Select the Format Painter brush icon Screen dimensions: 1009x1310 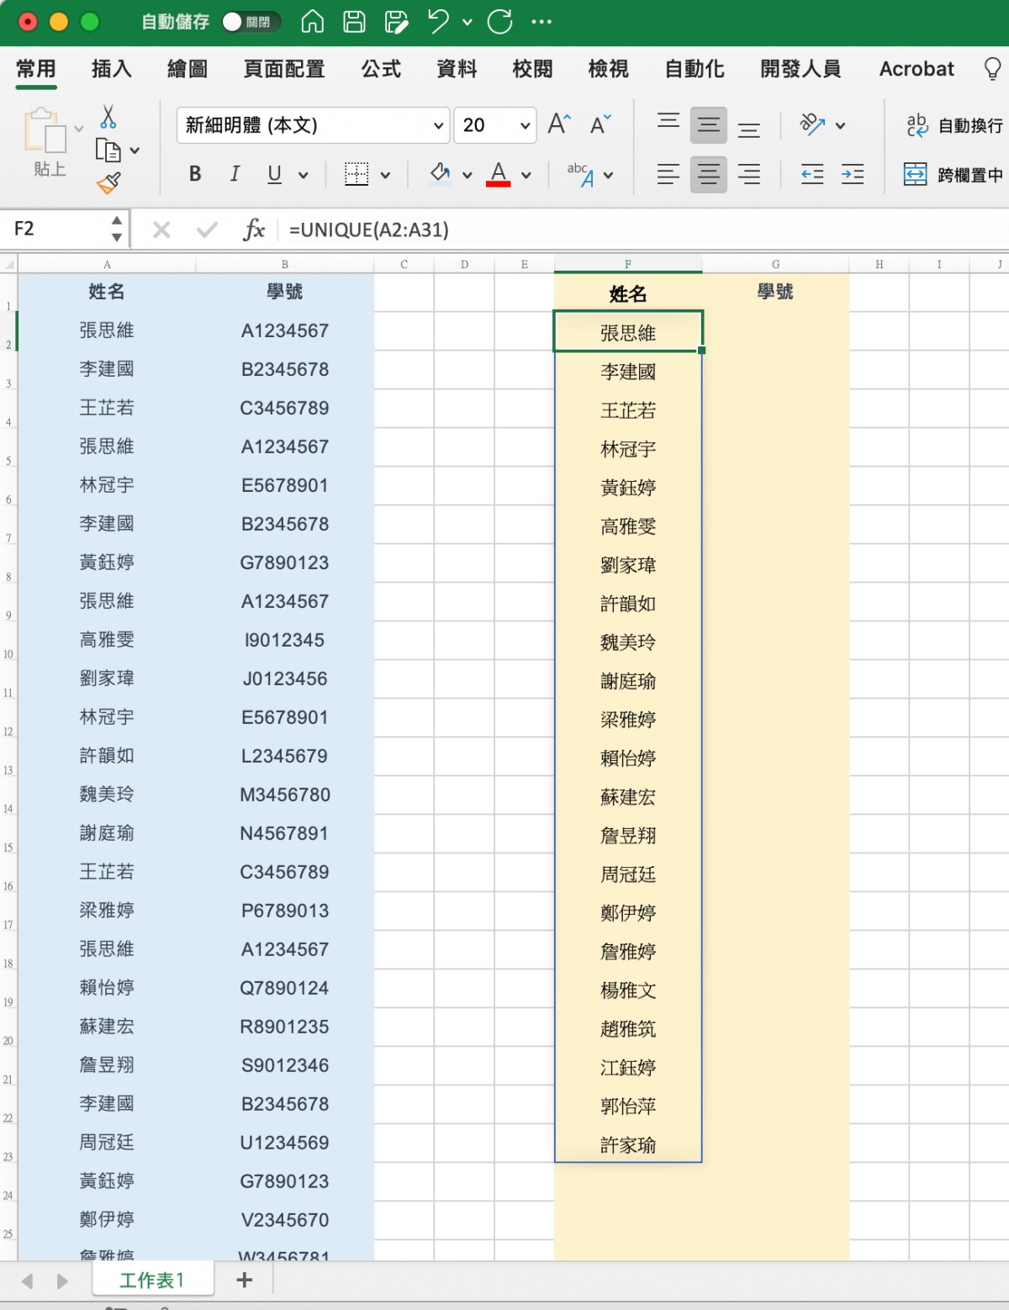pos(108,182)
